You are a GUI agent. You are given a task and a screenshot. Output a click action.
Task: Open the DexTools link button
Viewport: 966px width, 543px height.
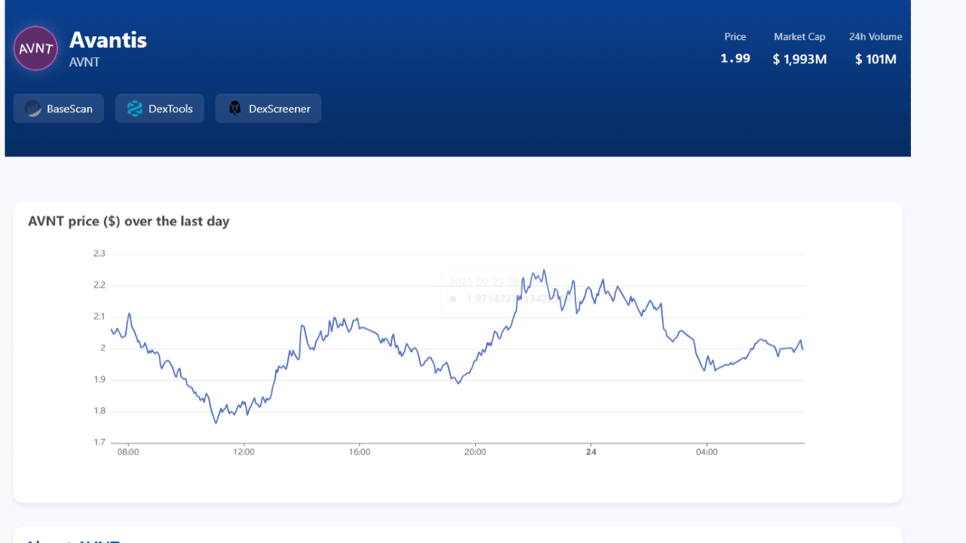[x=160, y=109]
